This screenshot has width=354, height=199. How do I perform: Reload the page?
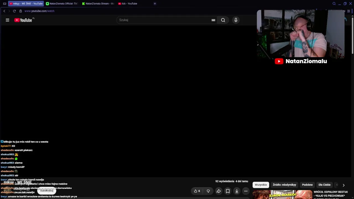tap(14, 11)
